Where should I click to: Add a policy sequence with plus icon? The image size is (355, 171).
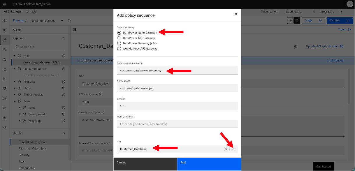[x=64, y=69]
